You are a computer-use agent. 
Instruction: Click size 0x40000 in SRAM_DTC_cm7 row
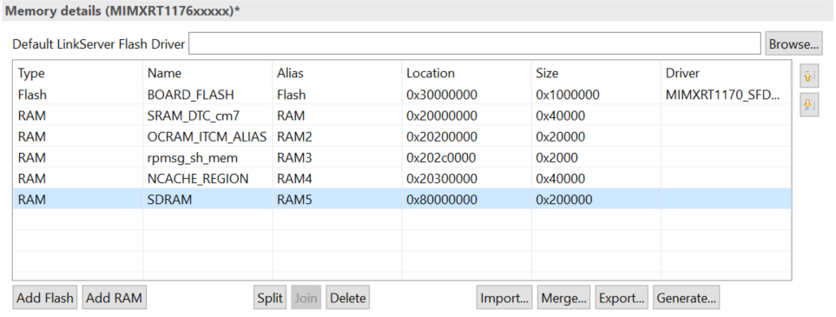(596, 116)
